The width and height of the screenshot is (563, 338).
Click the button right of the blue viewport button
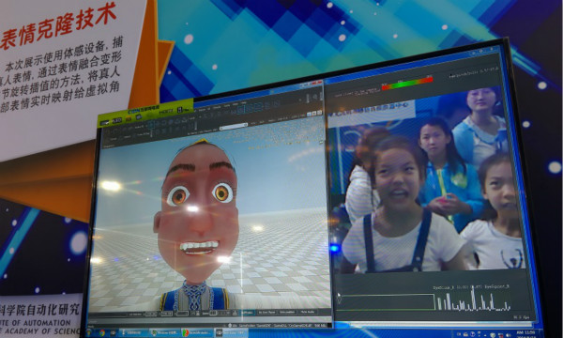click(x=266, y=312)
